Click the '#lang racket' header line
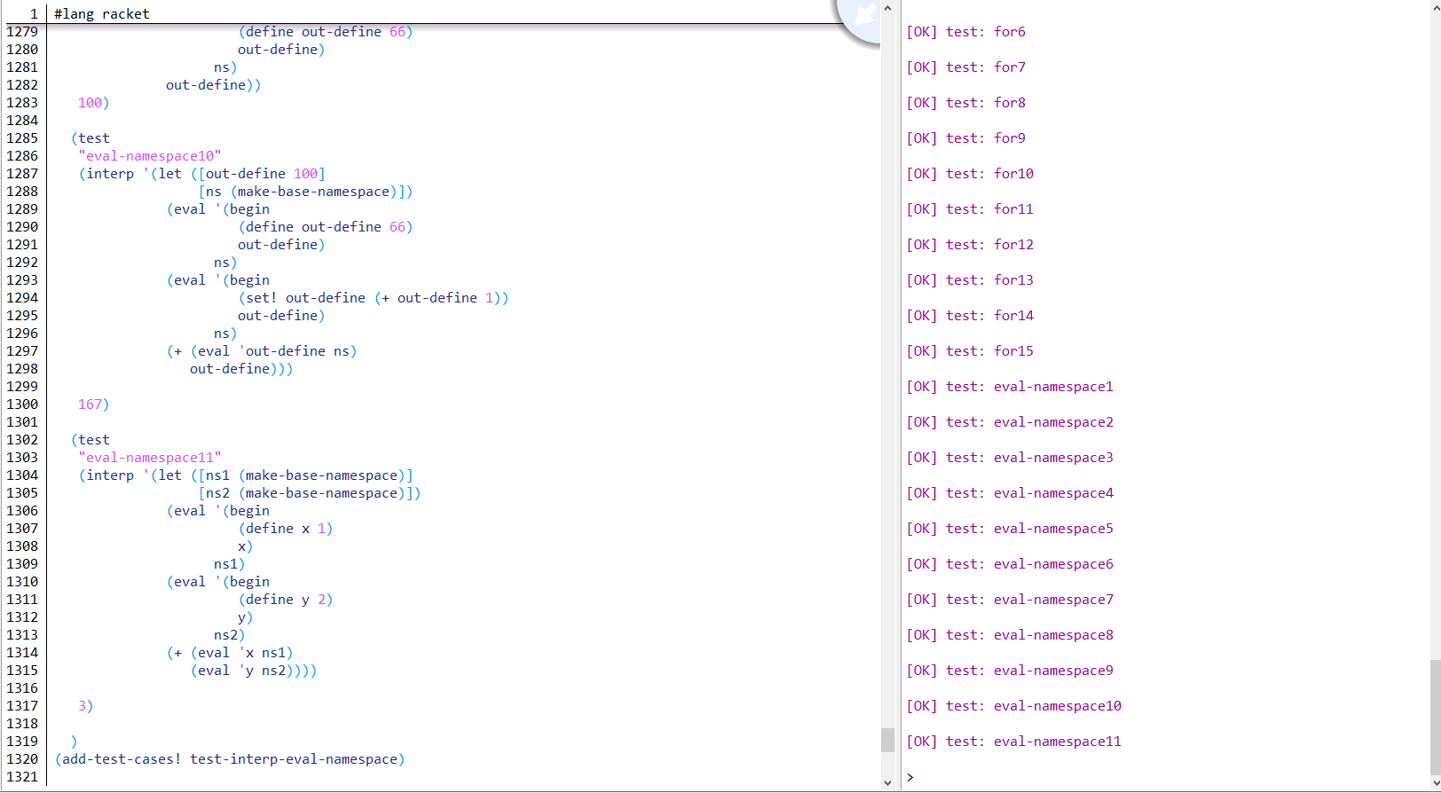Image resolution: width=1441 pixels, height=793 pixels. pyautogui.click(x=102, y=14)
